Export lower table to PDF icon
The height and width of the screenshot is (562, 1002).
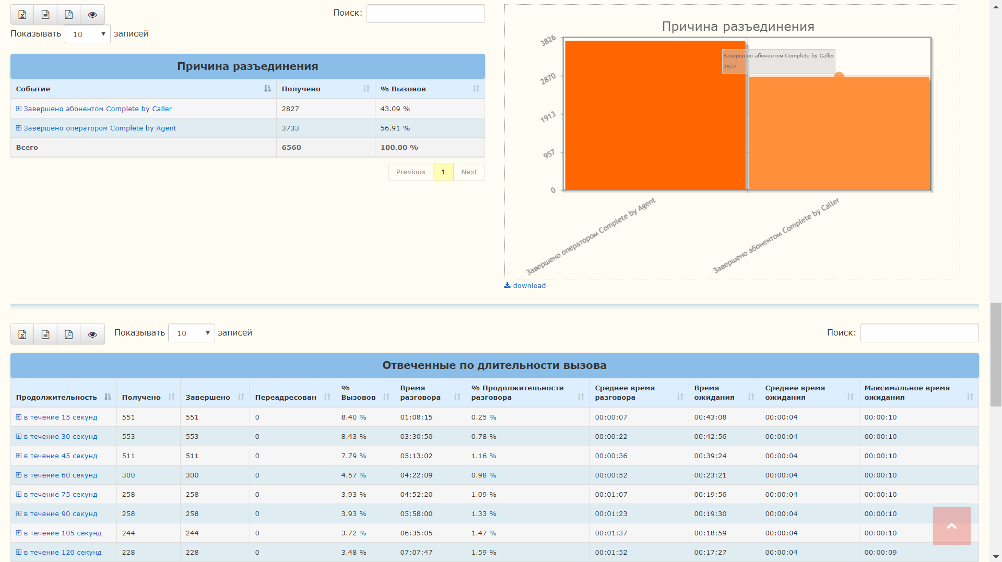pyautogui.click(x=68, y=334)
